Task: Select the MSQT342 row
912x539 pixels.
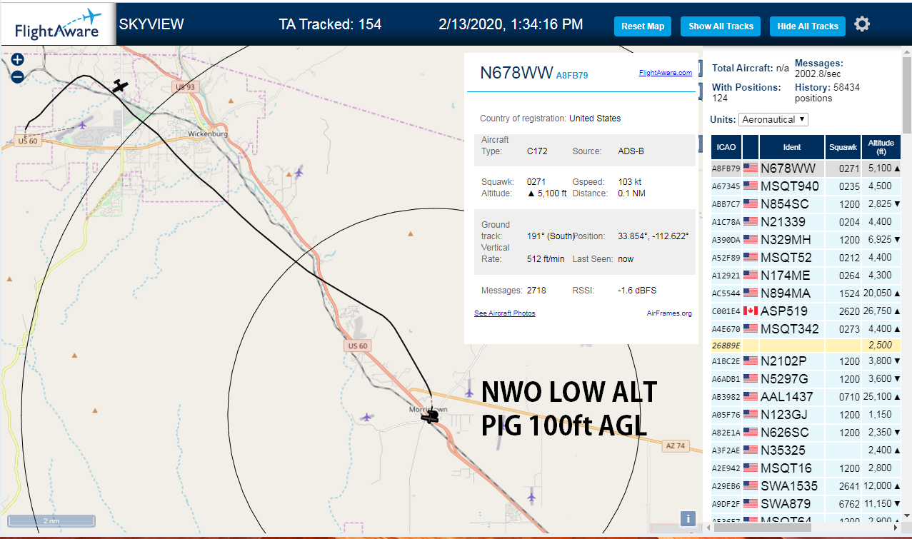Action: point(806,329)
